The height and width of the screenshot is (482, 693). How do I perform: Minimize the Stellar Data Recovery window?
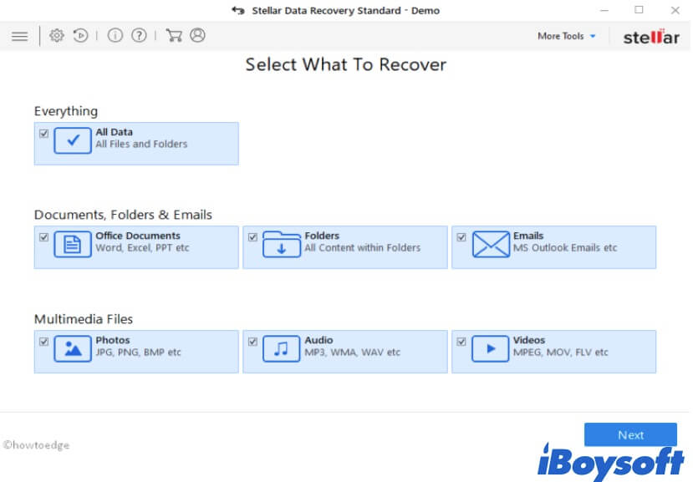tap(604, 10)
